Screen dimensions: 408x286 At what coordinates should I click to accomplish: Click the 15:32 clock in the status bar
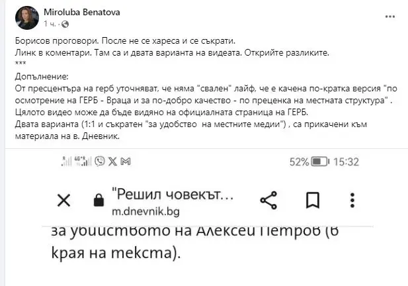pyautogui.click(x=346, y=162)
